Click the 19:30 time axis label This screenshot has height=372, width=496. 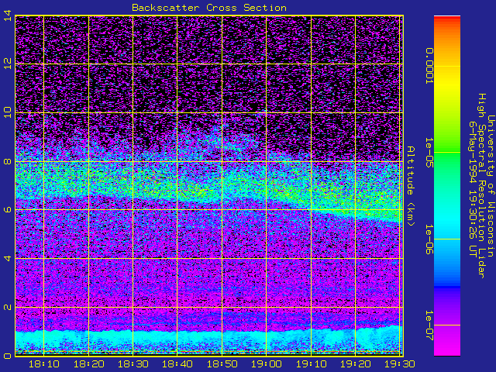[400, 364]
